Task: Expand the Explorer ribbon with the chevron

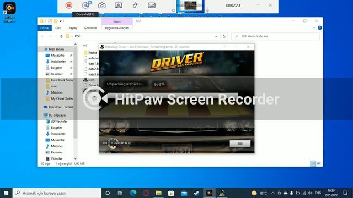Action: pos(314,28)
